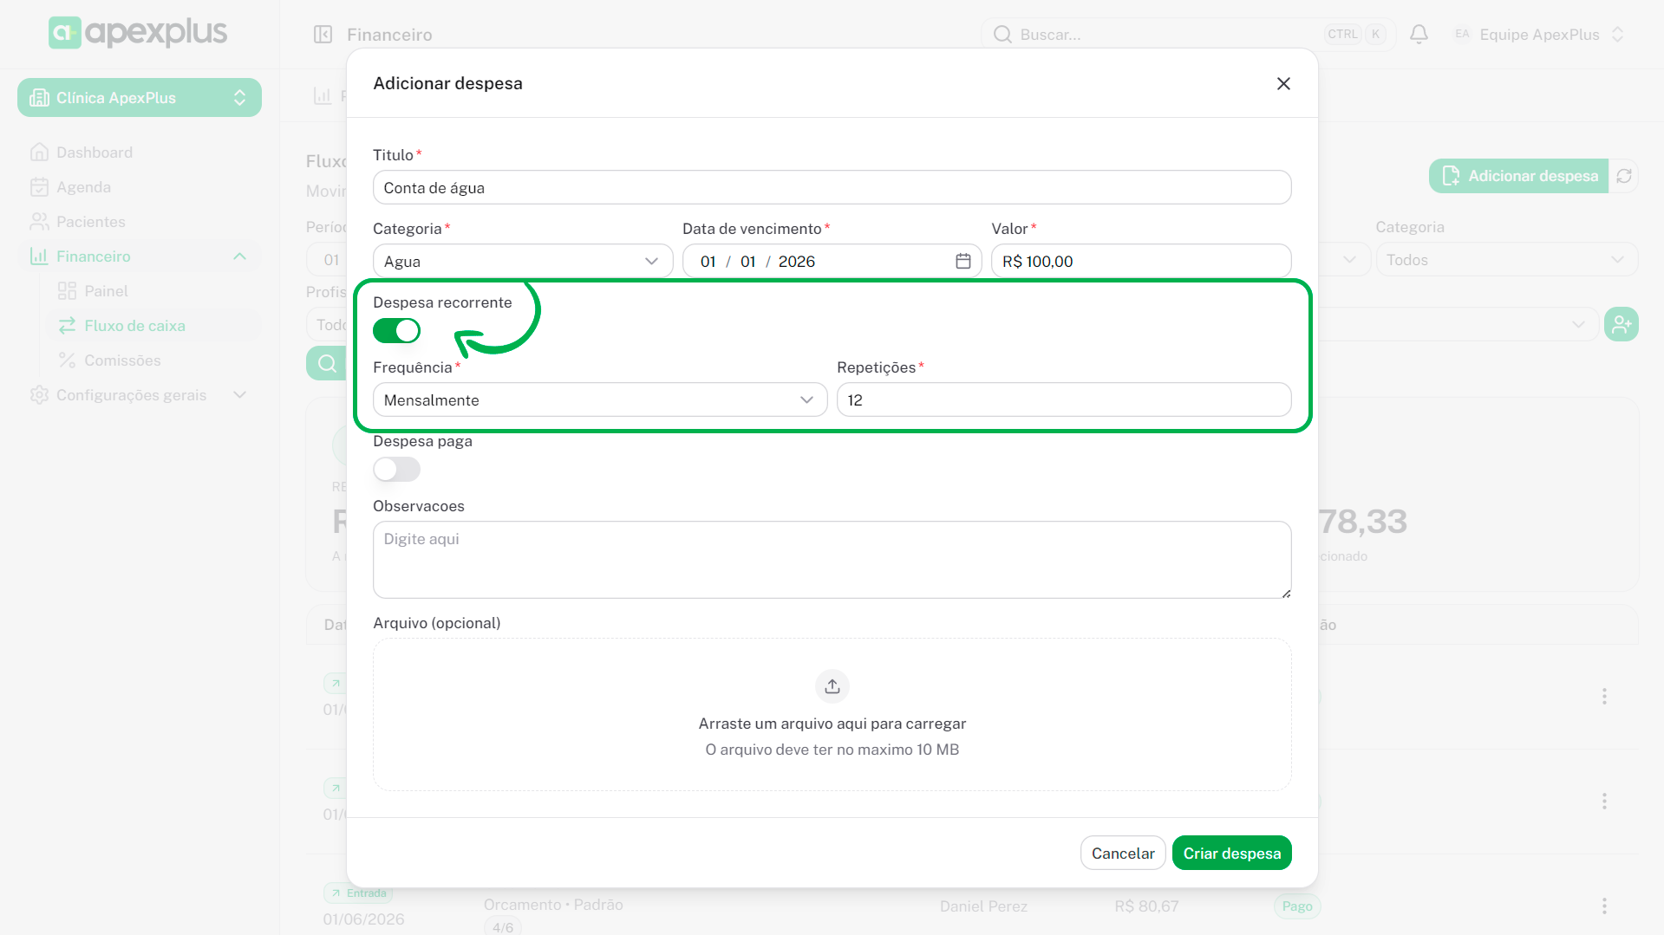The width and height of the screenshot is (1664, 935).
Task: Click the sidebar collapse icon near Financeiro
Action: coord(323,35)
